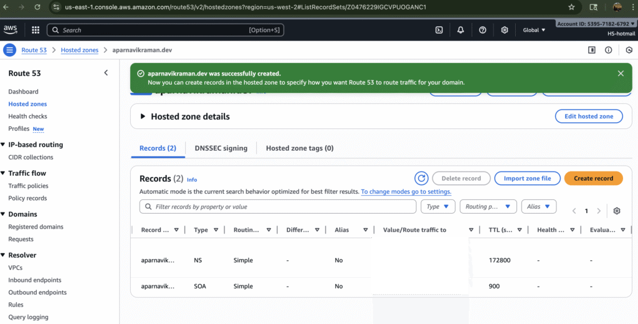Launch CloudShell from the top bar
This screenshot has width=638, height=324.
point(439,30)
